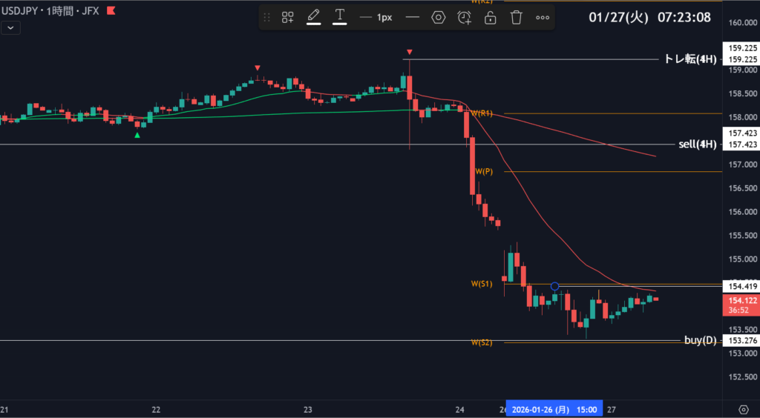Grab the floating toolbar drag handle
The height and width of the screenshot is (418, 760).
267,17
